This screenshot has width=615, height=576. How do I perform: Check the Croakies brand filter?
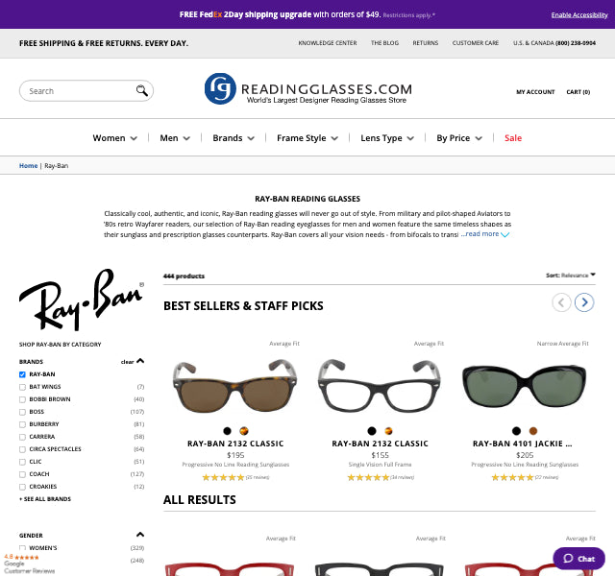[x=22, y=487]
